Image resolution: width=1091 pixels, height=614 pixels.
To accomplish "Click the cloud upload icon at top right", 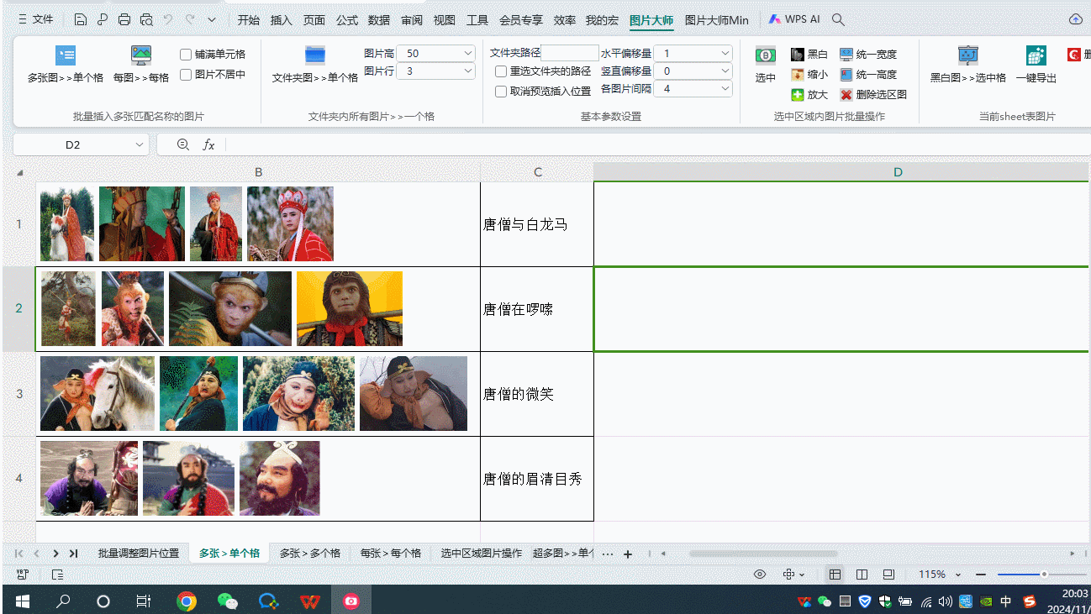I will 1075,19.
